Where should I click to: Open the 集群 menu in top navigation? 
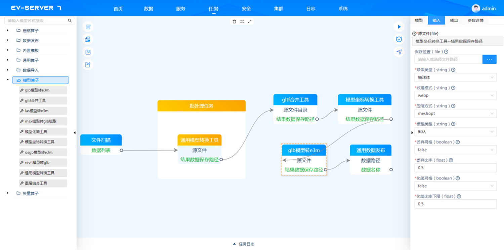(279, 9)
